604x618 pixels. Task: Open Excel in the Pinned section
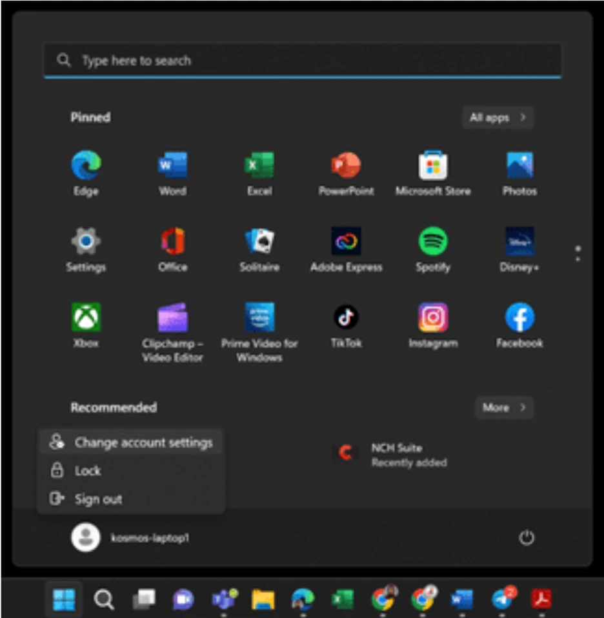coord(259,174)
